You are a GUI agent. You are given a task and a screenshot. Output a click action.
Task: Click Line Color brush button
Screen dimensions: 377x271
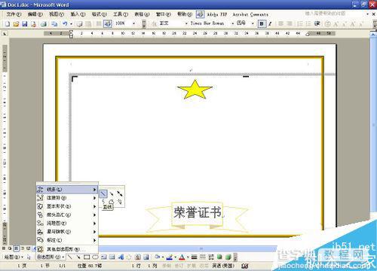170,257
